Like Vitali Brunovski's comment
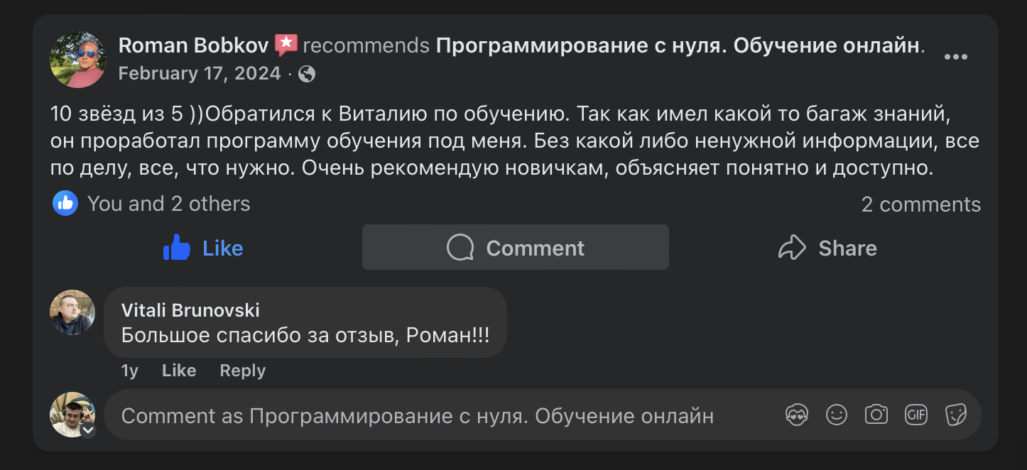 click(x=179, y=370)
